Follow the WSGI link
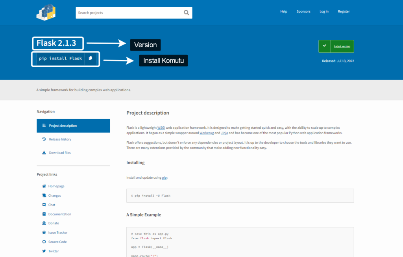The image size is (403, 257). (x=161, y=128)
